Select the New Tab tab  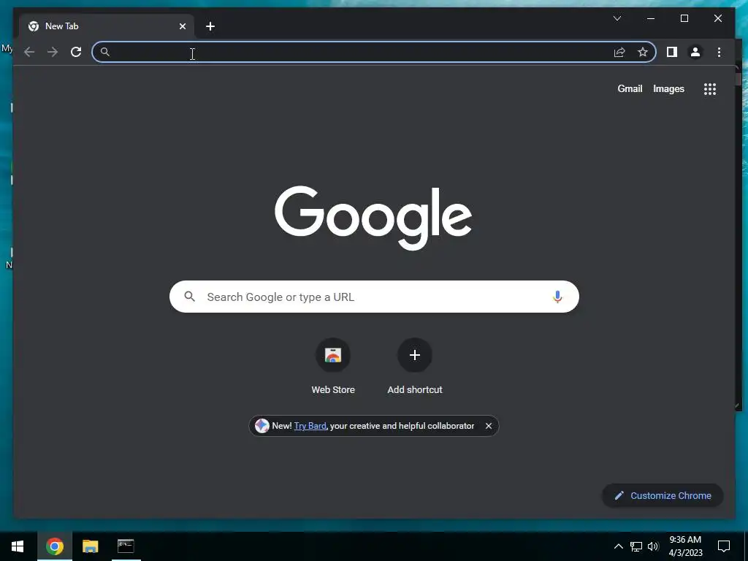click(x=107, y=26)
